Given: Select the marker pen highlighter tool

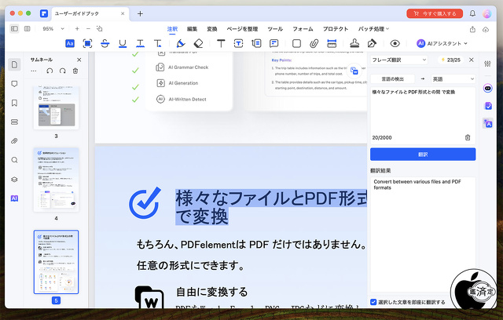Looking at the screenshot, I should (181, 43).
